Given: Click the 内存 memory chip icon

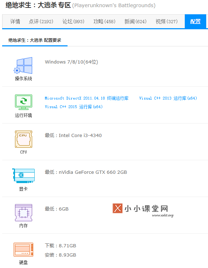Looking at the screenshot, I should 24,213.
